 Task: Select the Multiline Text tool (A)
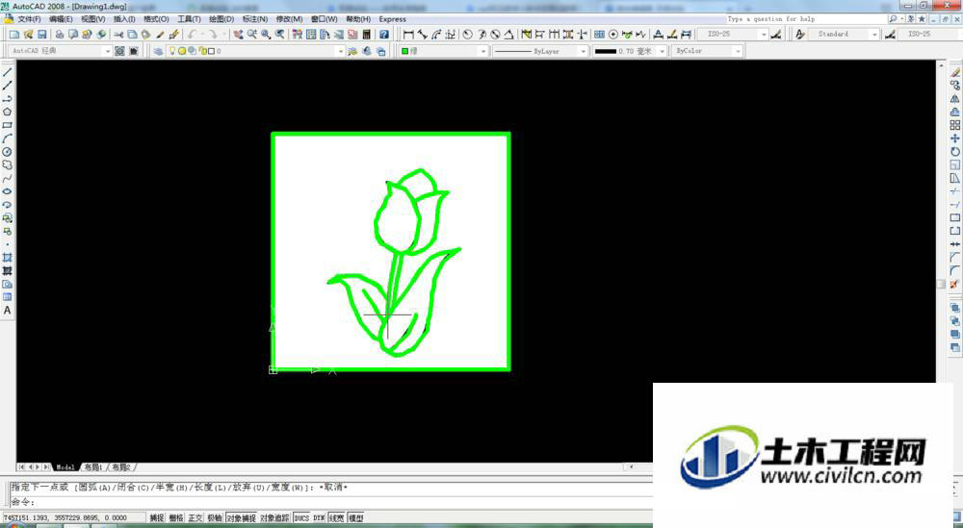pyautogui.click(x=8, y=311)
